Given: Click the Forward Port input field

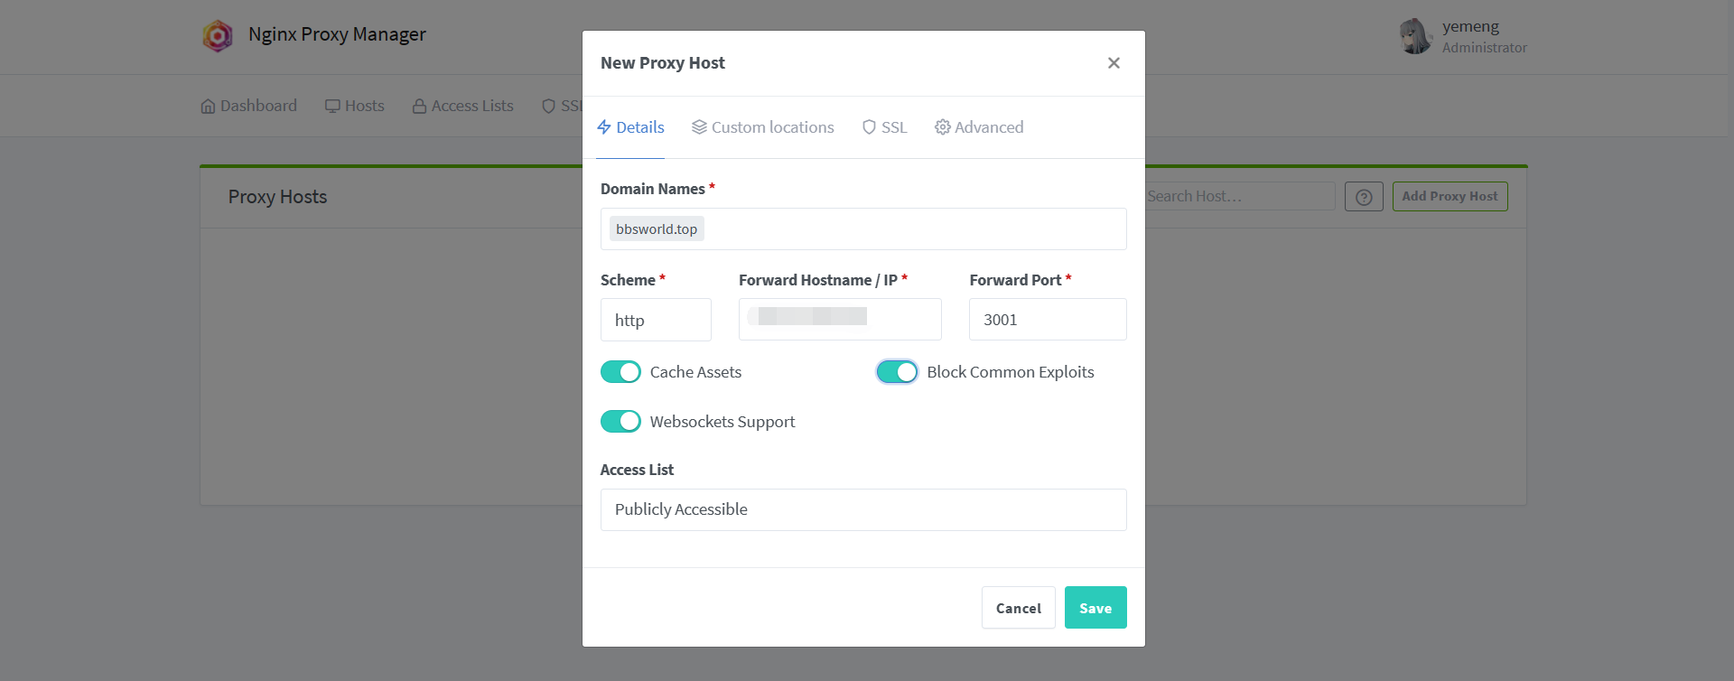Looking at the screenshot, I should (x=1047, y=320).
